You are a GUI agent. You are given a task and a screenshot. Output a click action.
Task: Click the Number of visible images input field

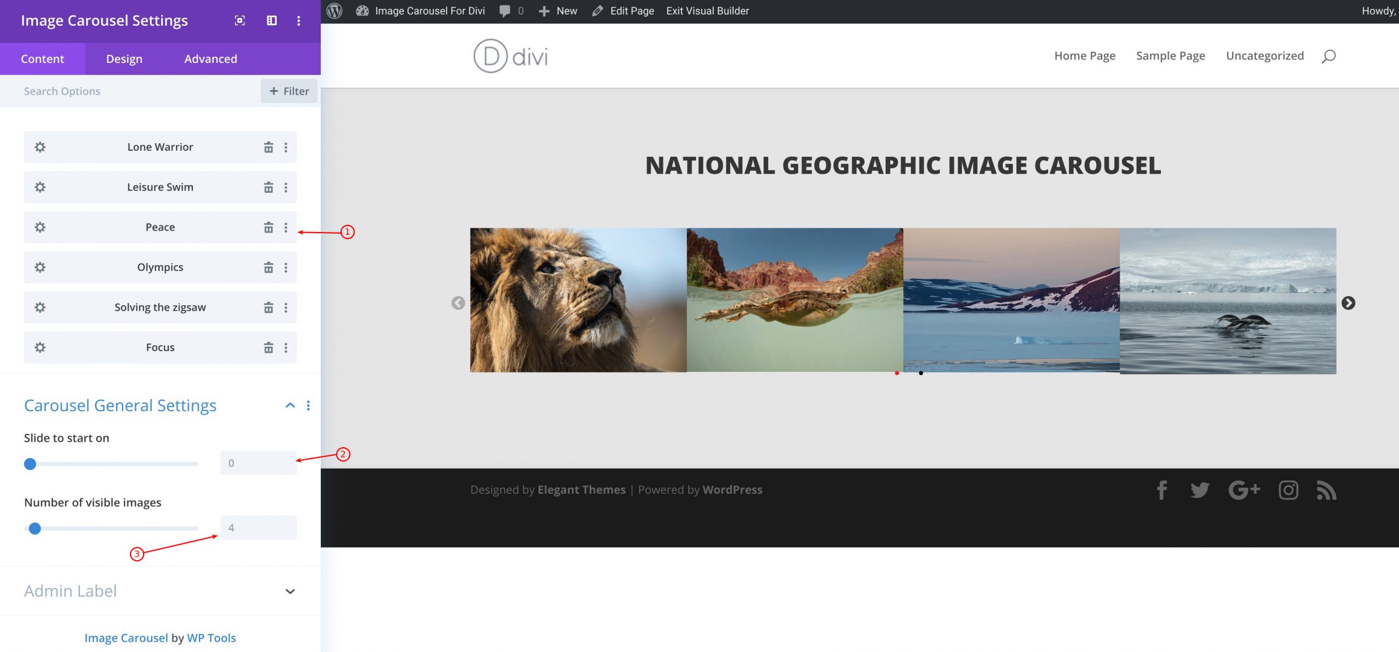pos(258,527)
